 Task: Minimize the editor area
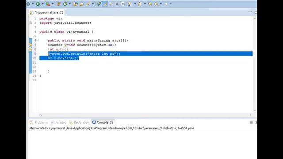pyautogui.click(x=250, y=12)
